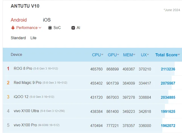The height and width of the screenshot is (133, 182).
Task: Click vivo X100 Pro UX score 336000
Action: (x=145, y=126)
